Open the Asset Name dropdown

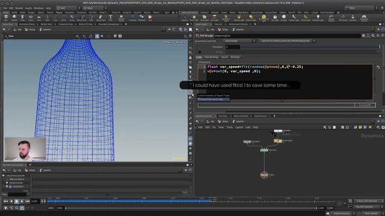239,41
